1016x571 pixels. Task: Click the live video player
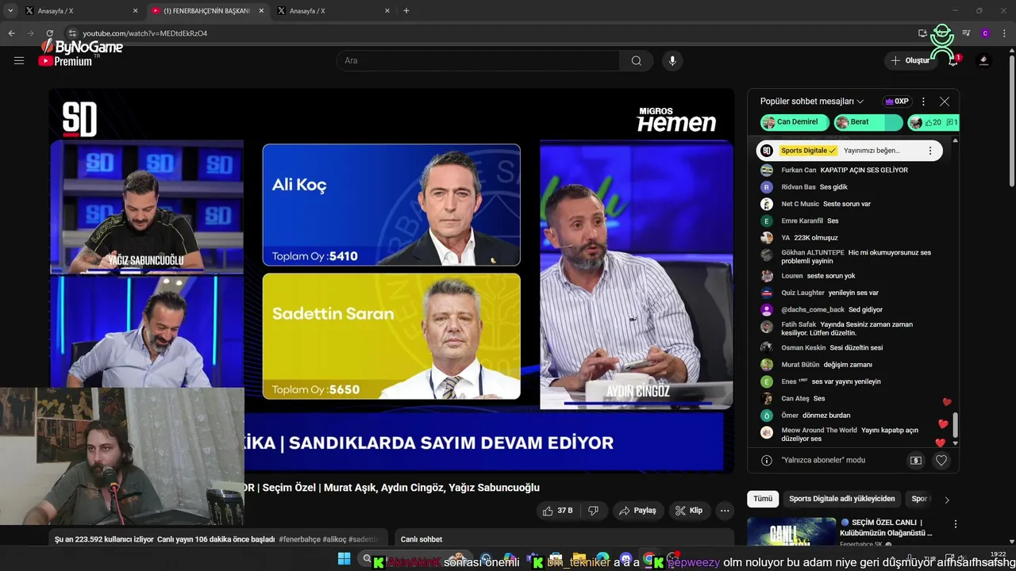(x=391, y=280)
